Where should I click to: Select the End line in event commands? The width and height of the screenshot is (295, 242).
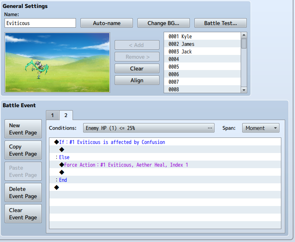pos(165,180)
